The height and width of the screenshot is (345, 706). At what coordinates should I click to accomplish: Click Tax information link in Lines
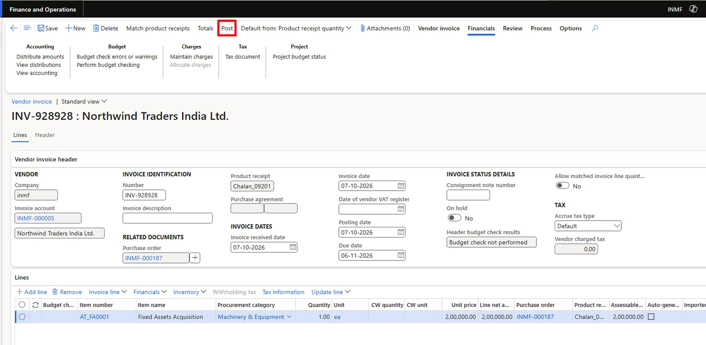[x=283, y=292]
